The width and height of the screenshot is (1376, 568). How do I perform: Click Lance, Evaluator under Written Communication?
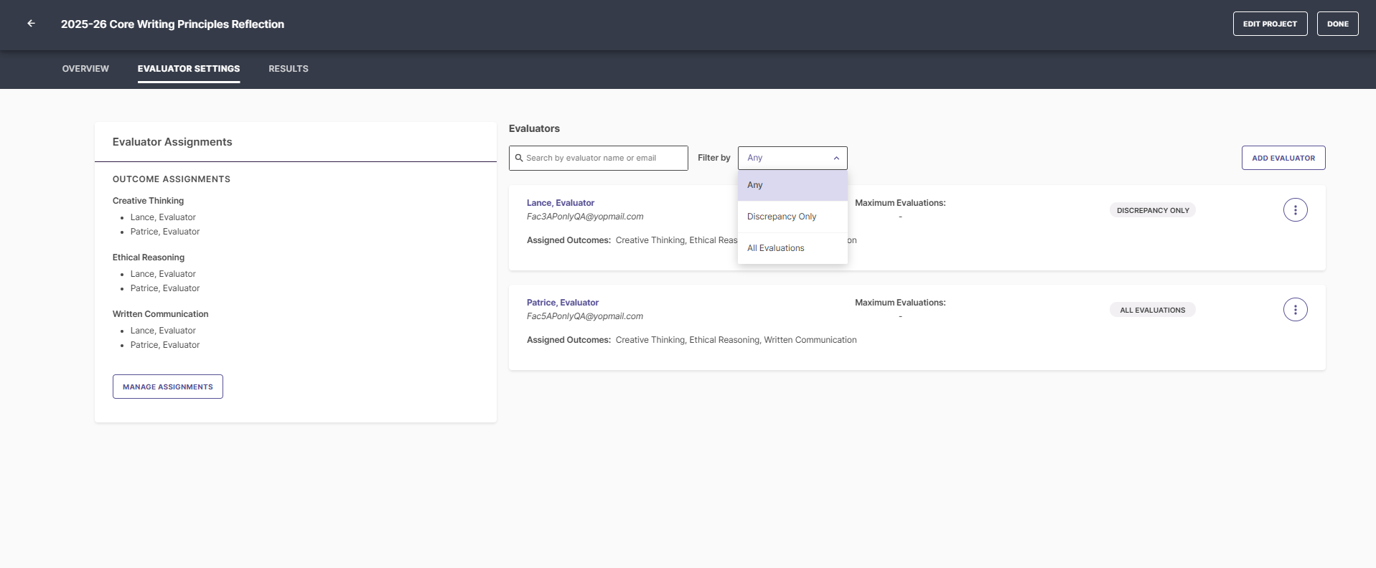pyautogui.click(x=163, y=331)
